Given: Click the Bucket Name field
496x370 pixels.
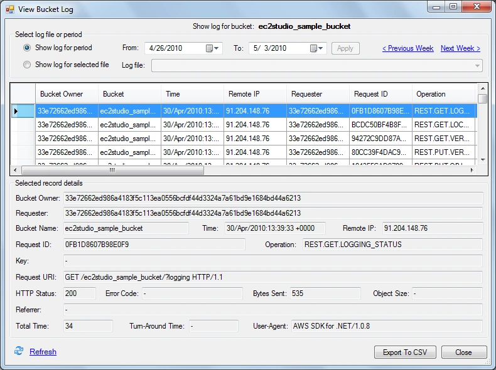Looking at the screenshot, I should click(126, 228).
